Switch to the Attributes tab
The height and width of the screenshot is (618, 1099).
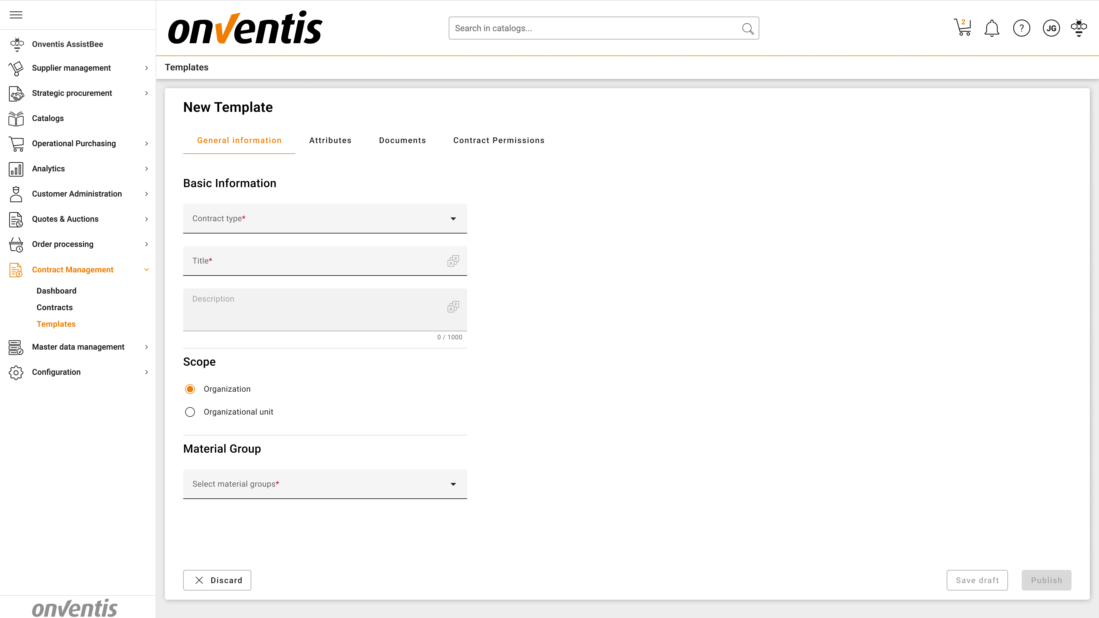click(x=330, y=140)
